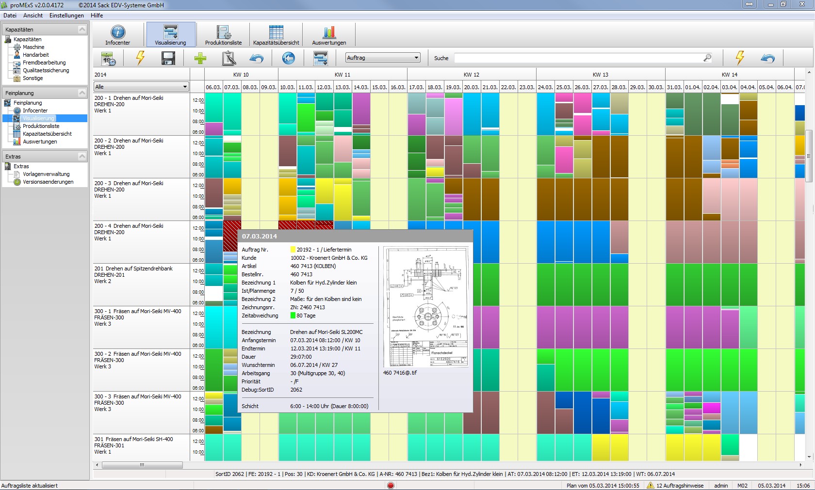Select Qualitaetssicherung tree item
The width and height of the screenshot is (815, 490).
click(x=46, y=70)
